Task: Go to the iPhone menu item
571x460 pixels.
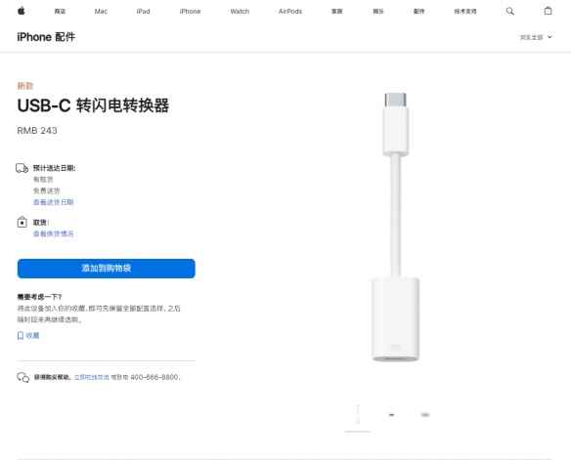Action: (x=190, y=12)
